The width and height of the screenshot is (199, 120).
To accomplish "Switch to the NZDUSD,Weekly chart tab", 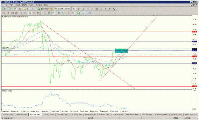I will 161,115.
